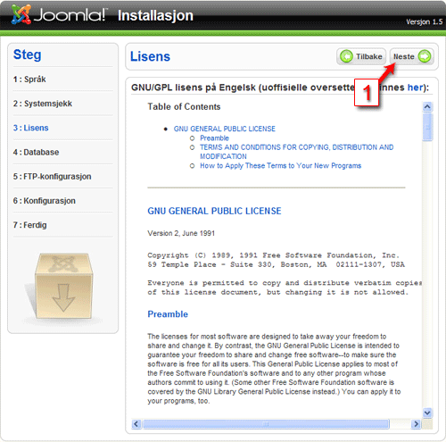The image size is (446, 442).
Task: Select step 1 Språk in sidebar
Action: coord(29,79)
